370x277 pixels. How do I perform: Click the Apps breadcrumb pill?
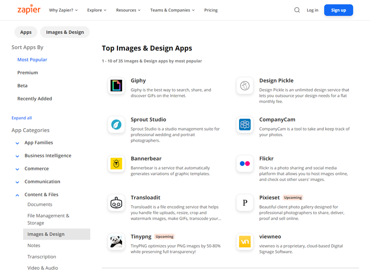pyautogui.click(x=26, y=32)
